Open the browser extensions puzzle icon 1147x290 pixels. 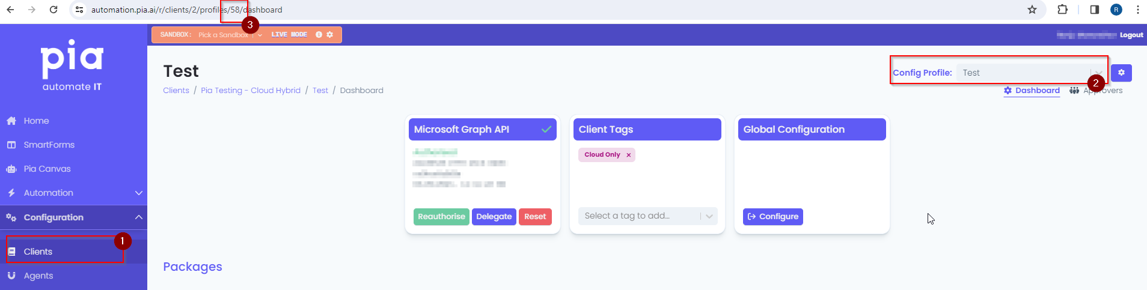[1062, 10]
